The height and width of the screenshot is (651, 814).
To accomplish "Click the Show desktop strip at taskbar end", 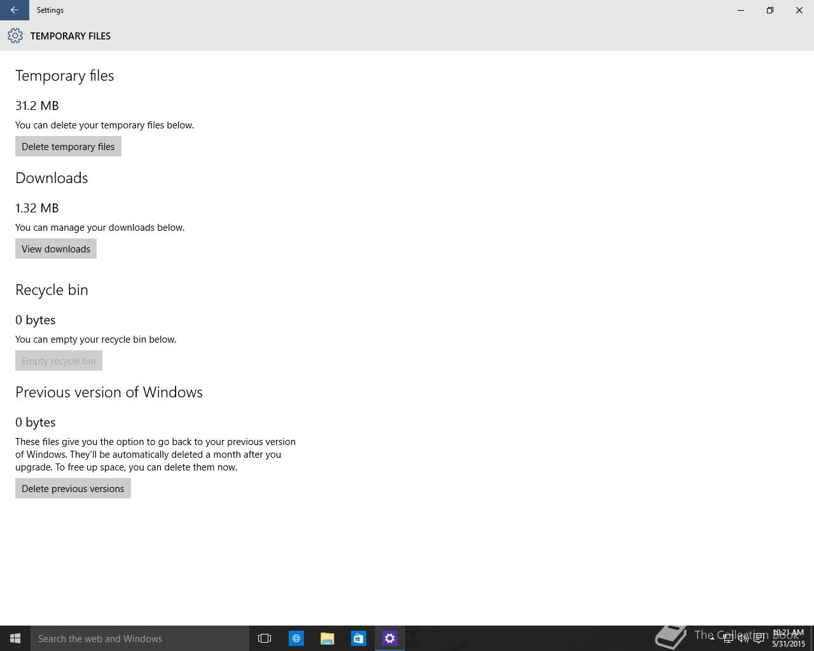I will (812, 638).
